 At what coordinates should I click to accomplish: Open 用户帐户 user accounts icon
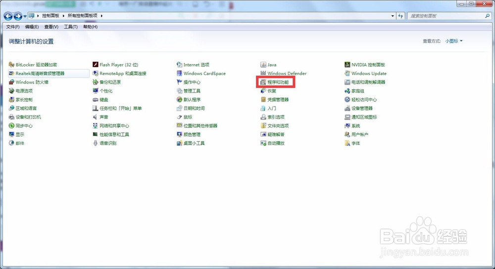347,134
